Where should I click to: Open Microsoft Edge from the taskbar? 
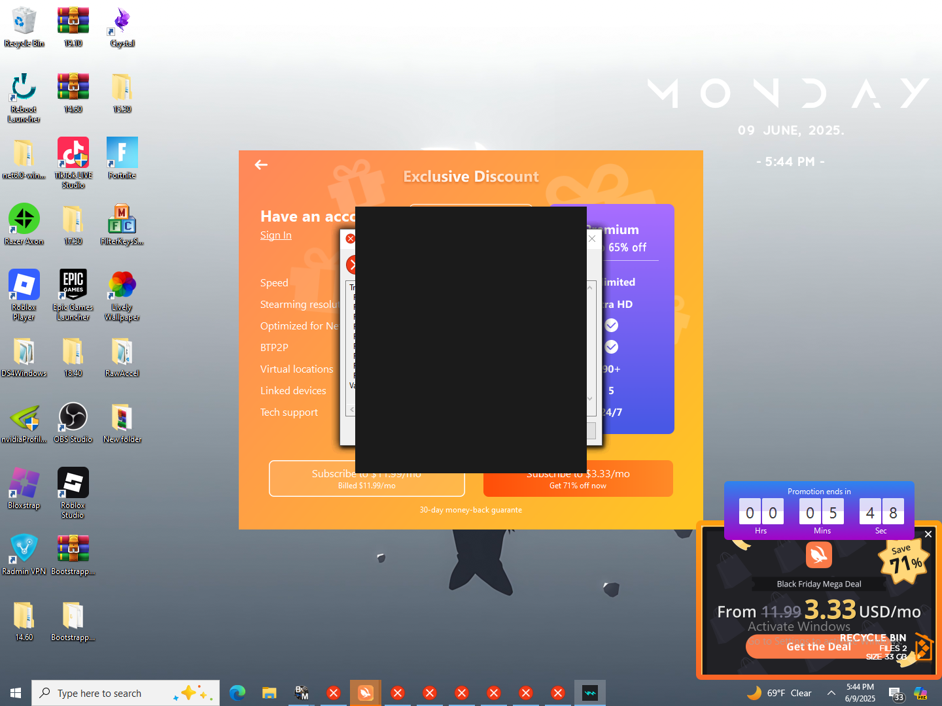237,693
